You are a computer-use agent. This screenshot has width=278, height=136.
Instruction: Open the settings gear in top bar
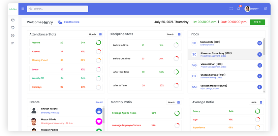(x=266, y=9)
